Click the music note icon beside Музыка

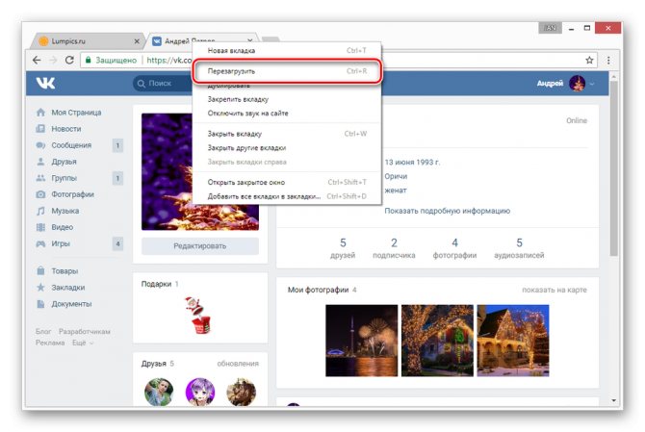click(x=40, y=211)
